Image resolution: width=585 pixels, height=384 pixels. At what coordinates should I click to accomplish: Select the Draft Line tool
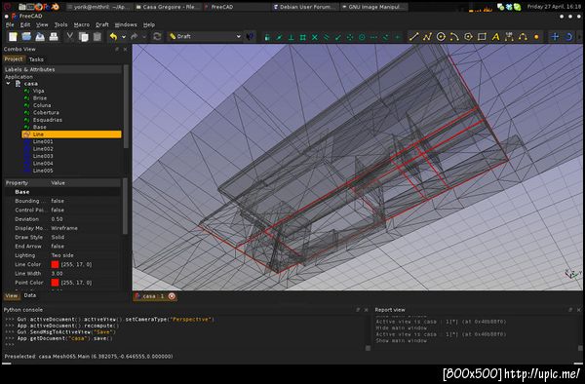pyautogui.click(x=413, y=36)
